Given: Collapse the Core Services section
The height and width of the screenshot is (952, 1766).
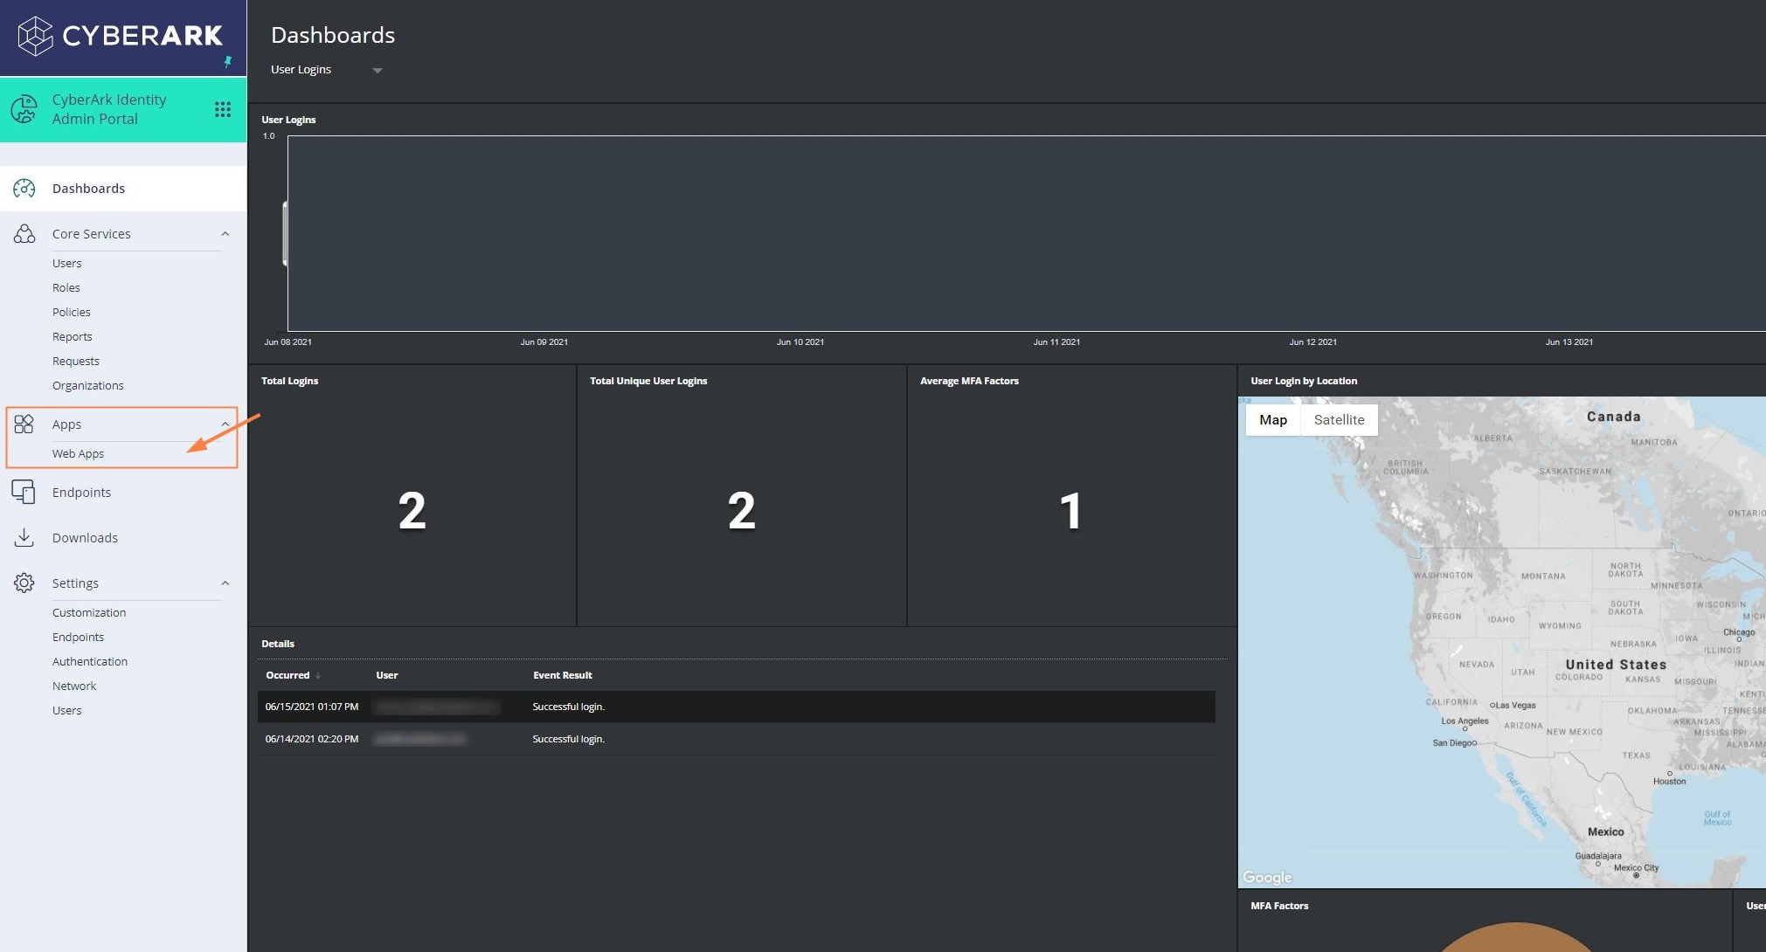Looking at the screenshot, I should click(x=225, y=233).
